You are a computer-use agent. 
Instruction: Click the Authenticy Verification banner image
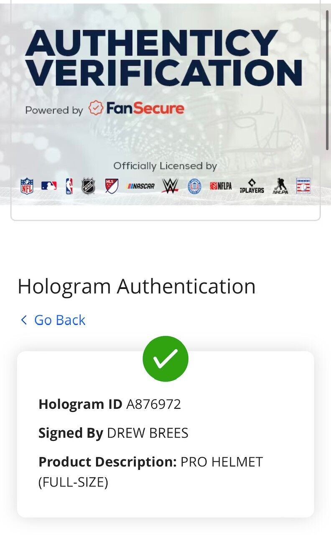(165, 104)
